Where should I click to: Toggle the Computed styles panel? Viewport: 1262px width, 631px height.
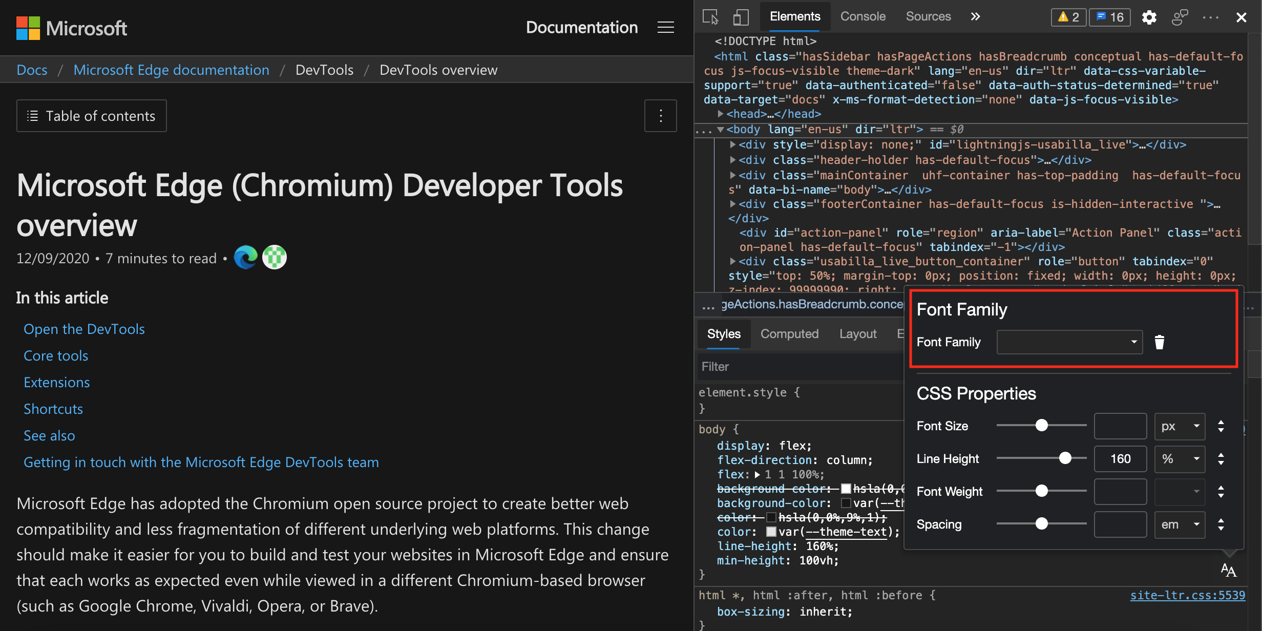[x=790, y=333]
